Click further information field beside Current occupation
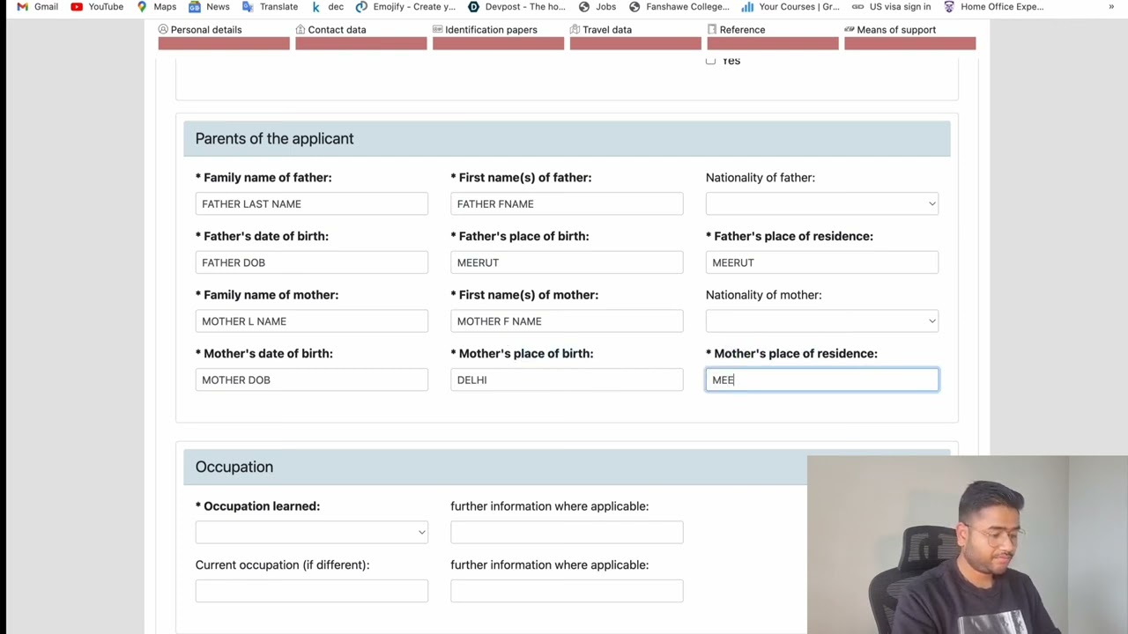Viewport: 1128px width, 634px height. pyautogui.click(x=567, y=591)
